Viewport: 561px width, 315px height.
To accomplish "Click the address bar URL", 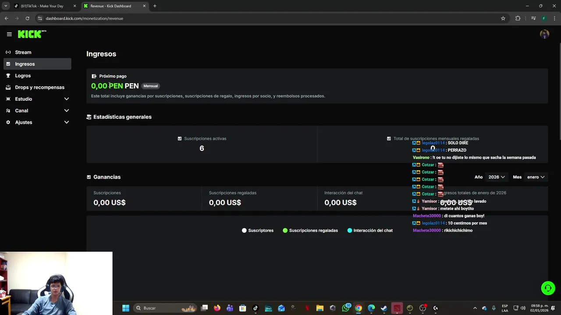I will click(84, 18).
